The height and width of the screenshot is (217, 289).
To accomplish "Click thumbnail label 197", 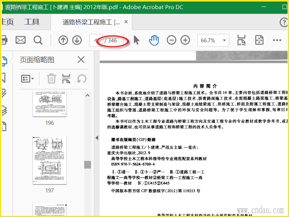I will tap(49, 191).
